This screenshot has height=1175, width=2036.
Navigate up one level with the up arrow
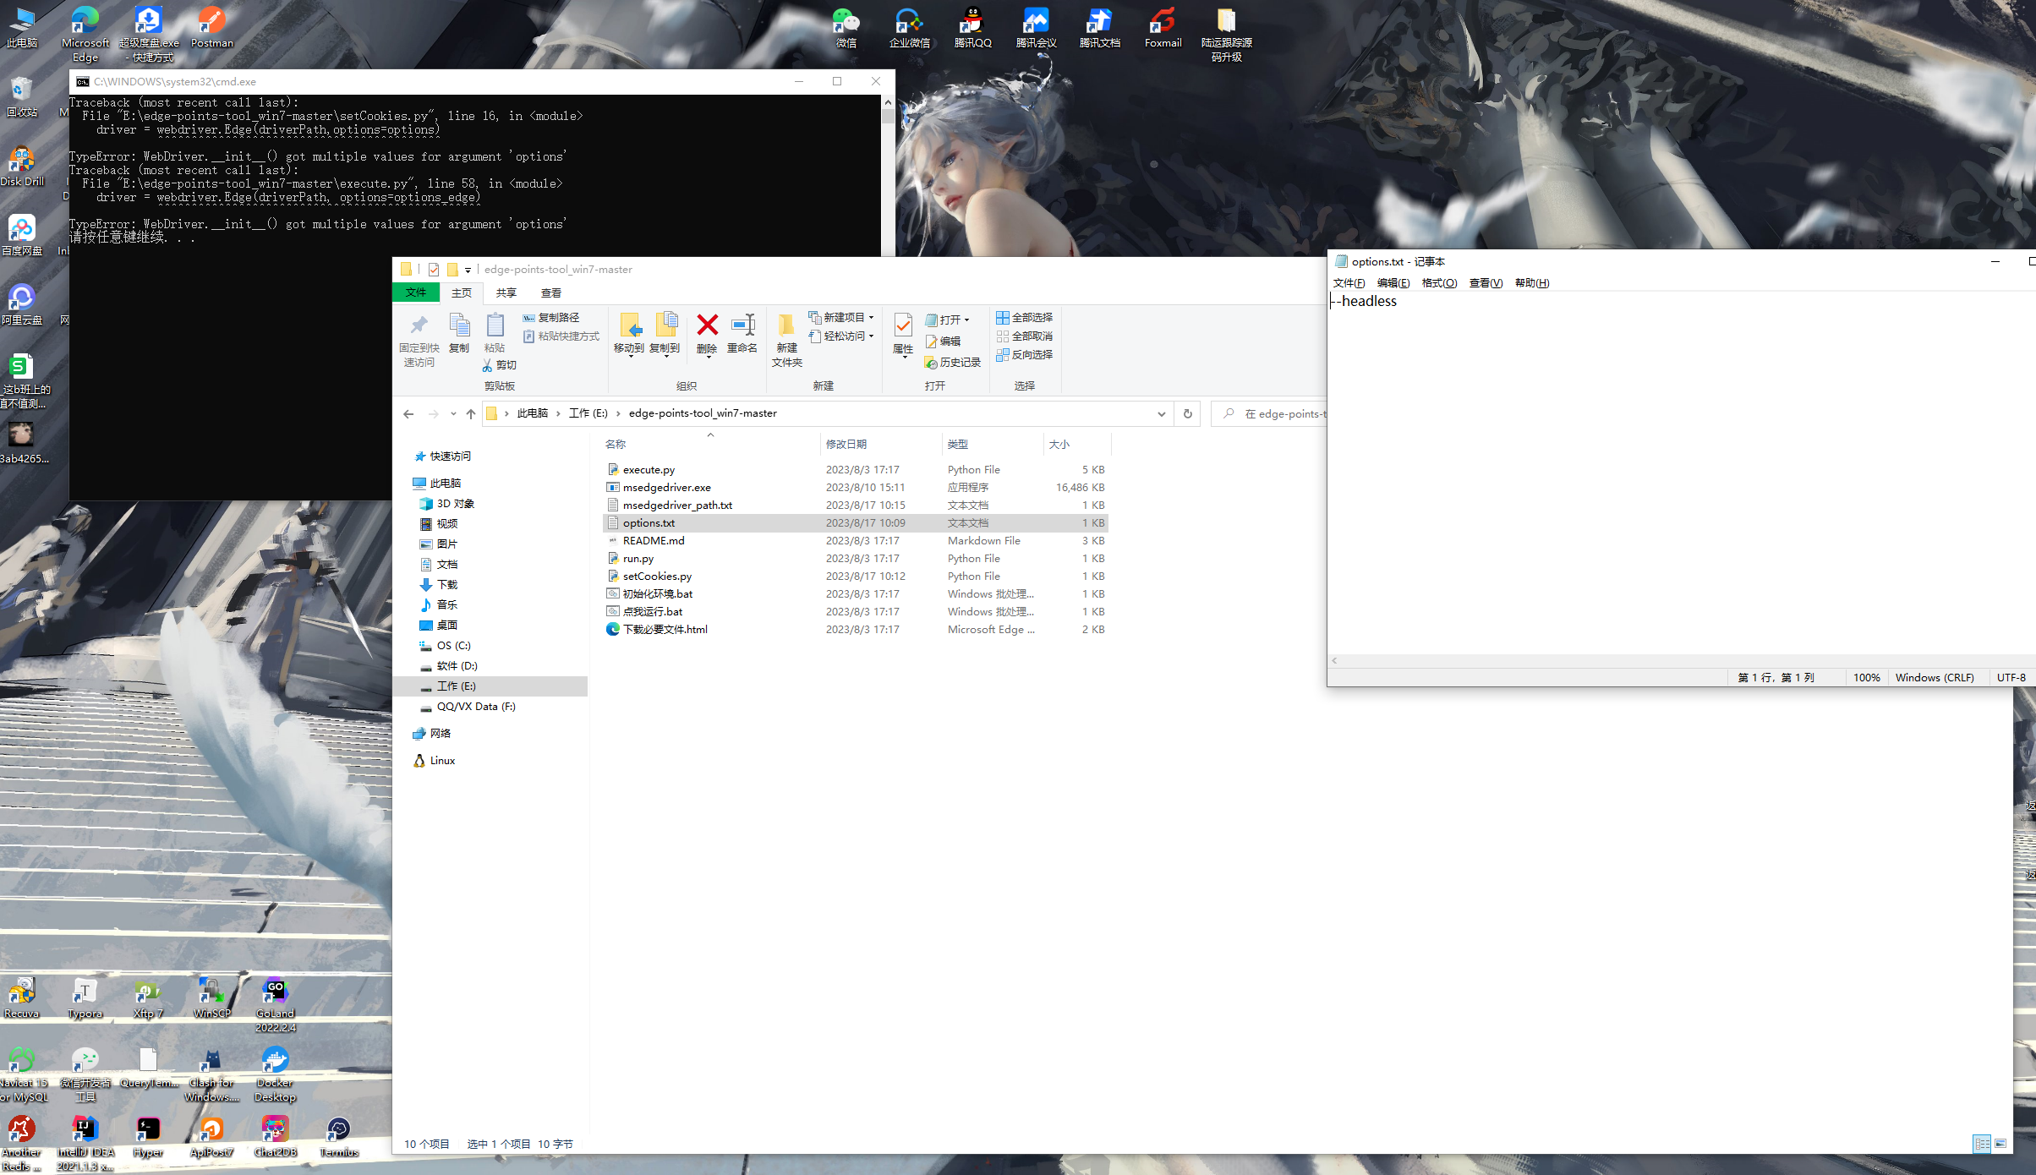coord(471,413)
